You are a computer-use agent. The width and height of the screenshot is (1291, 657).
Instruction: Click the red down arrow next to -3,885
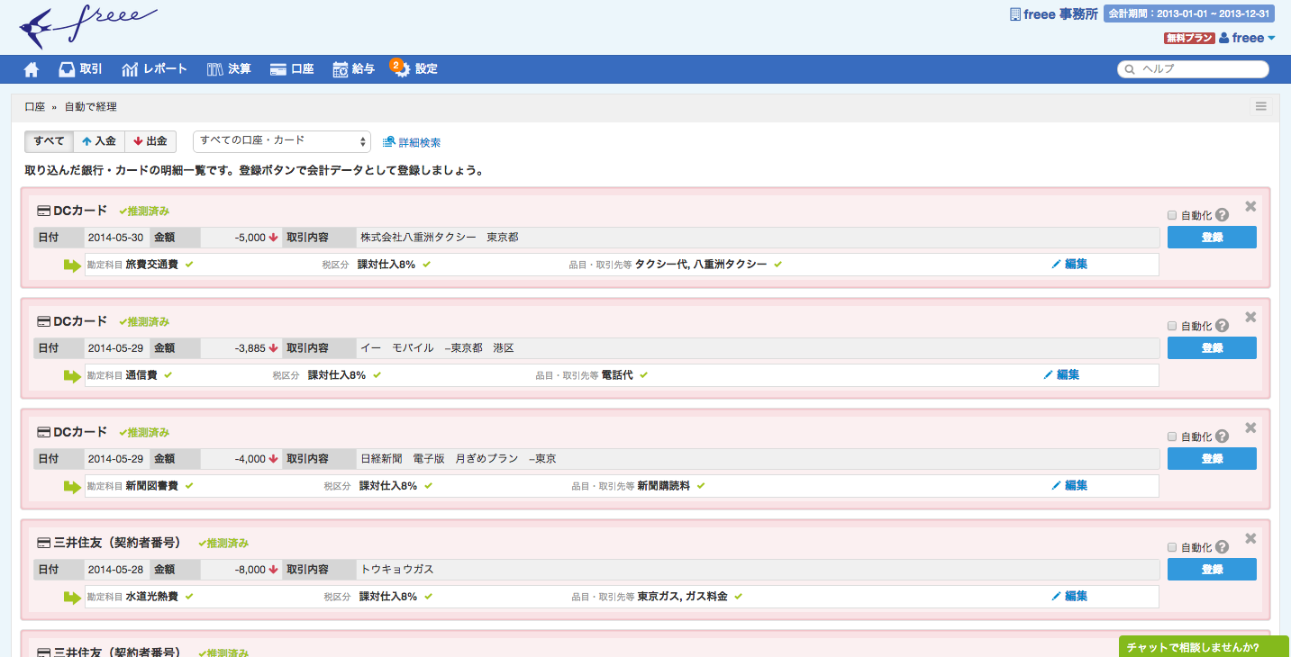click(x=273, y=348)
